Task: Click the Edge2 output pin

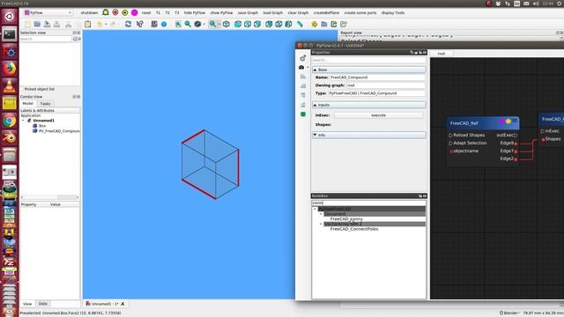Action: 516,158
